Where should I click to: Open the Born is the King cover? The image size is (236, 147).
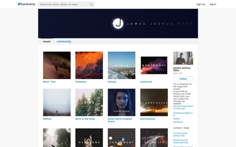coord(89,102)
